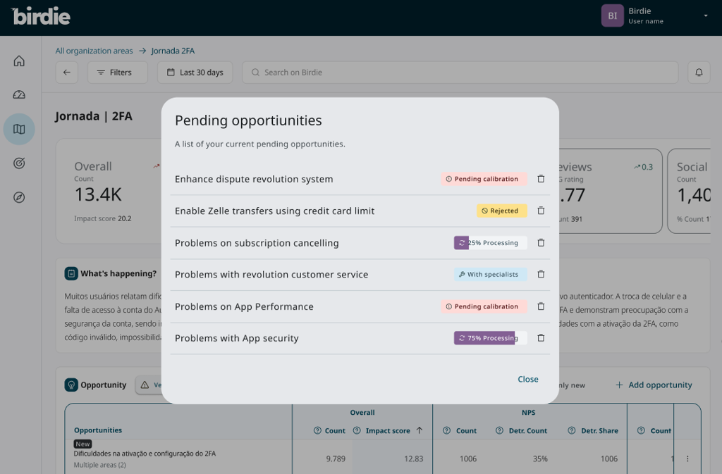The image size is (722, 474).
Task: Select the map areas sidebar icon
Action: (19, 130)
